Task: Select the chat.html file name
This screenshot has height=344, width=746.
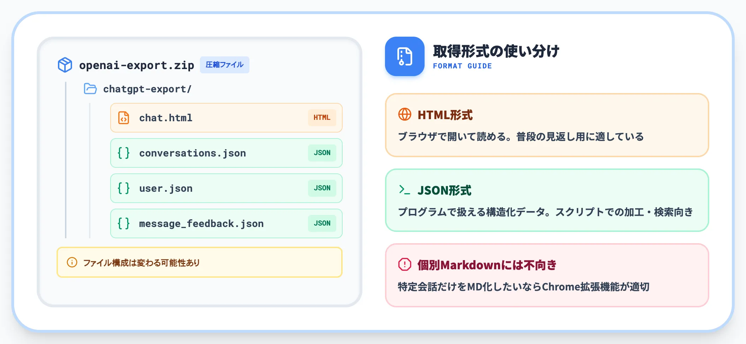Action: (166, 118)
